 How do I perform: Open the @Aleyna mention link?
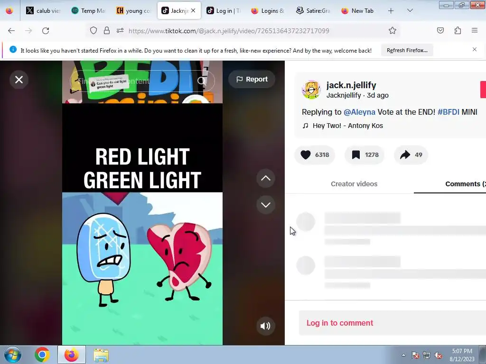359,112
